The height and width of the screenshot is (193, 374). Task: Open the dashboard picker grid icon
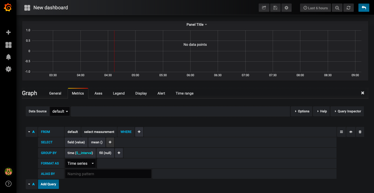[x=27, y=8]
